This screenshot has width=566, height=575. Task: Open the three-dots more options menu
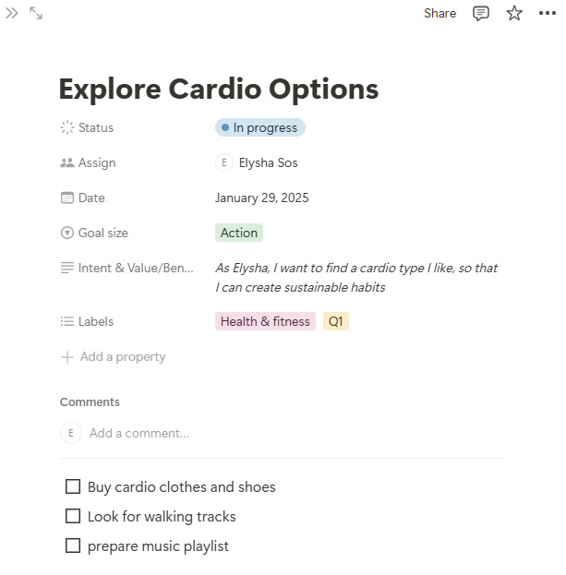pyautogui.click(x=548, y=13)
